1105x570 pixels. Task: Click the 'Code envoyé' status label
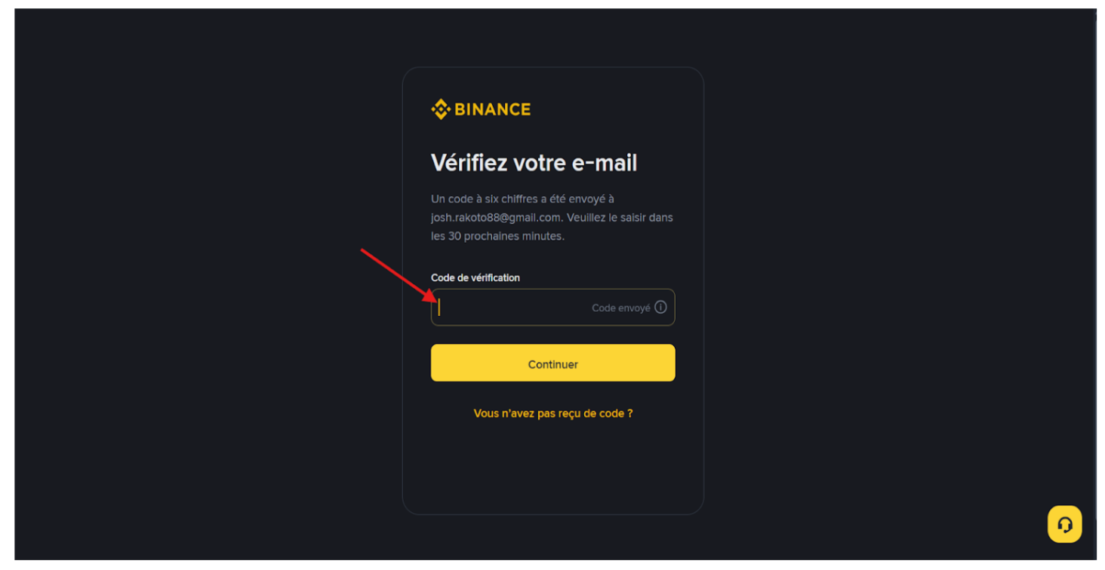point(620,307)
